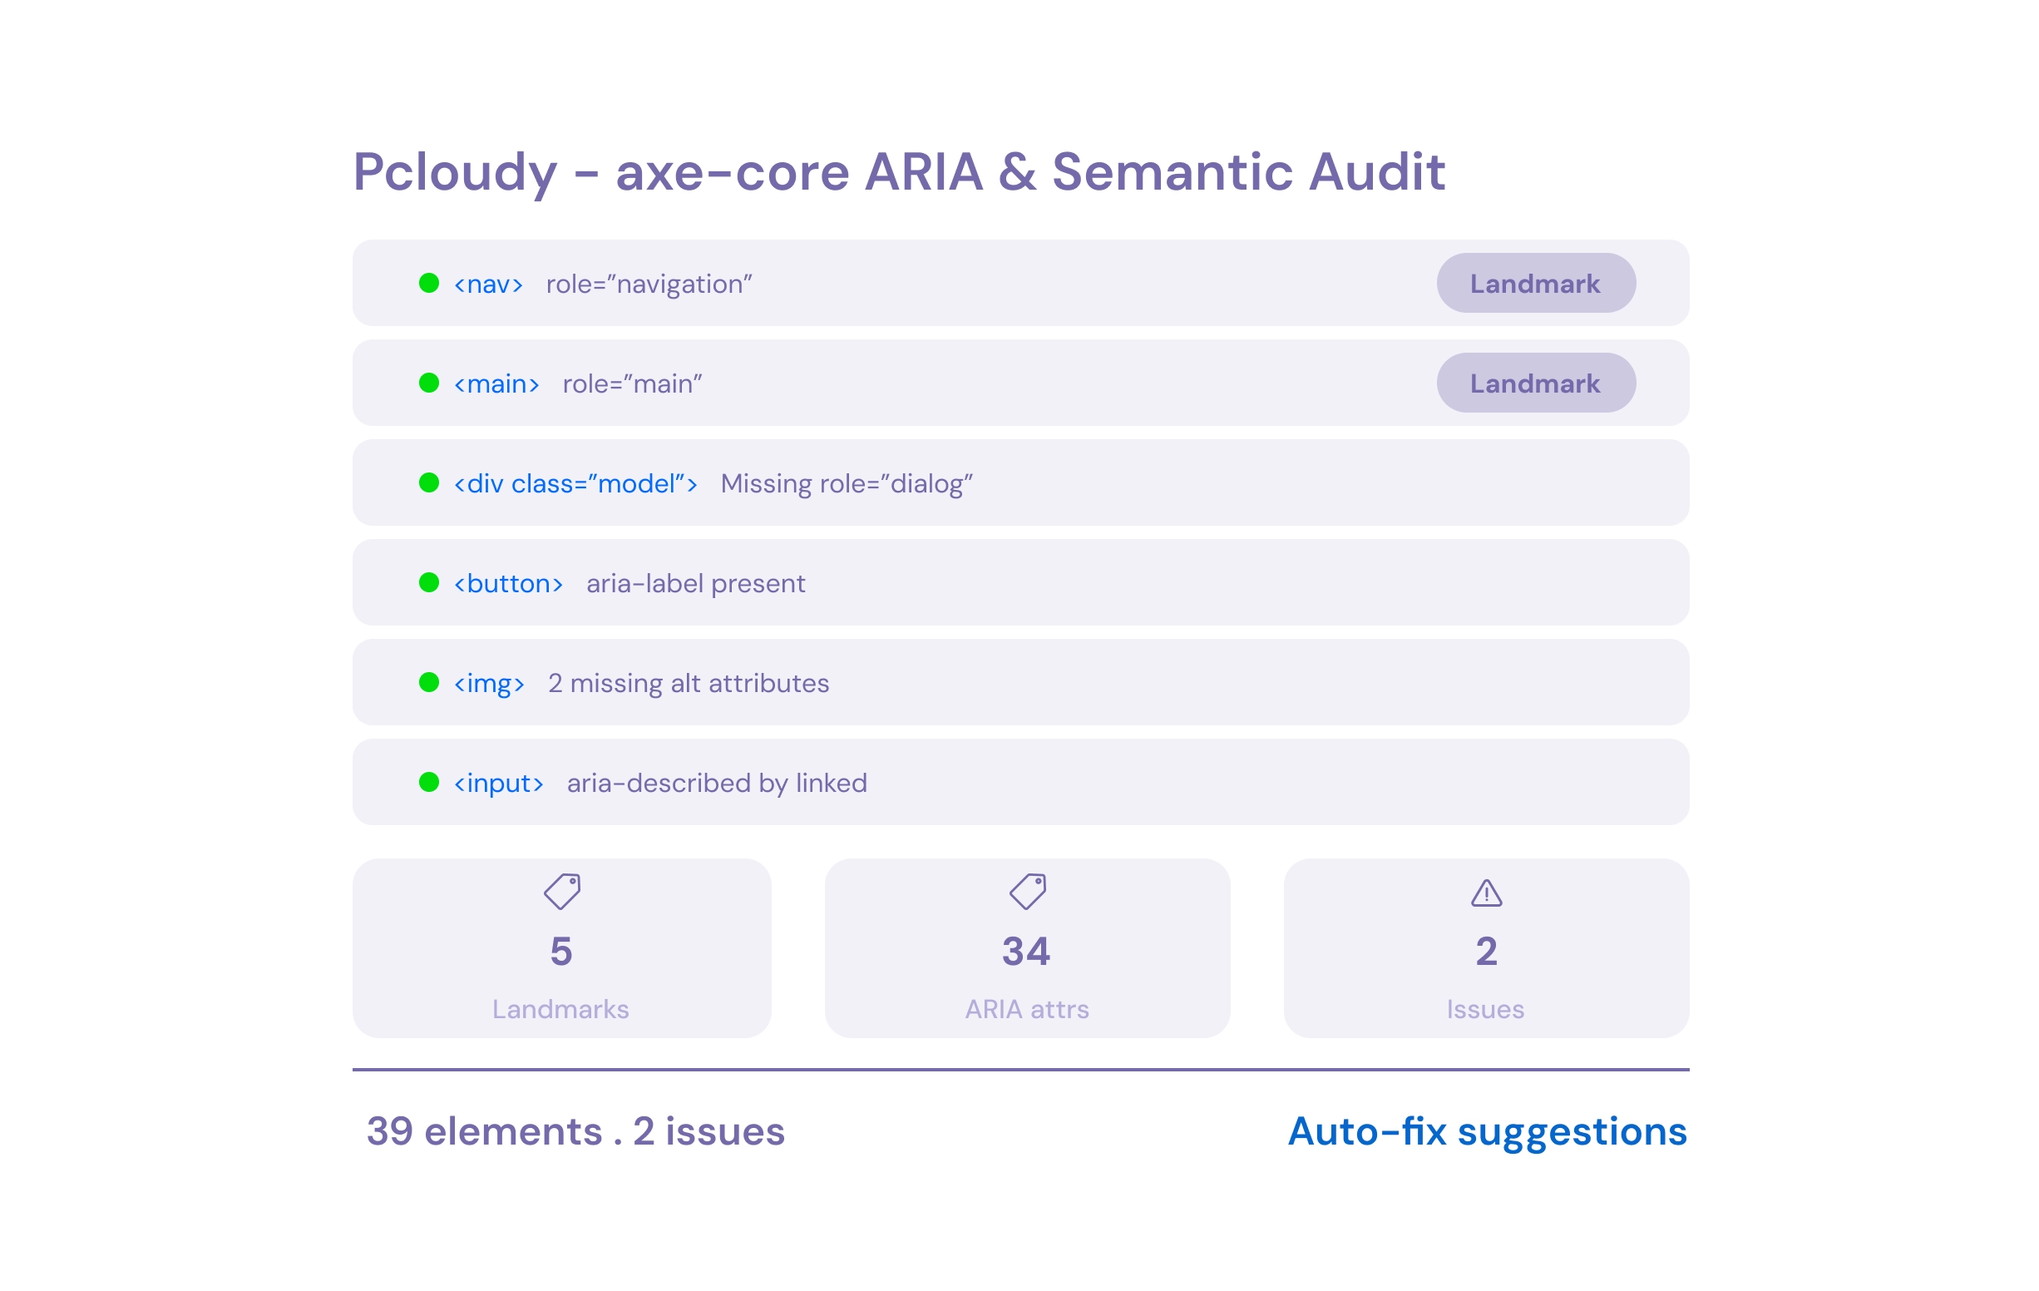Click Landmark badge on nav row

pyautogui.click(x=1535, y=284)
